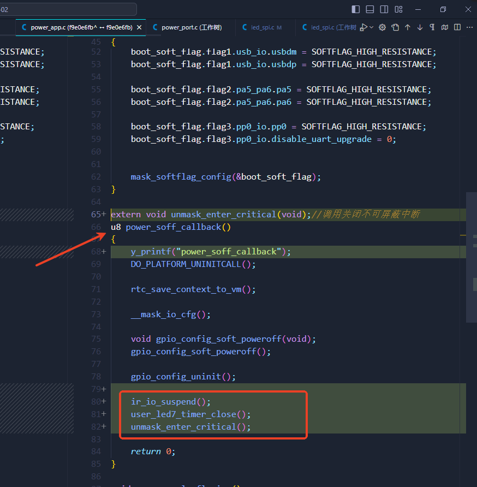Open the gear settings icon in editor toolbar
Image resolution: width=477 pixels, height=487 pixels.
click(382, 27)
